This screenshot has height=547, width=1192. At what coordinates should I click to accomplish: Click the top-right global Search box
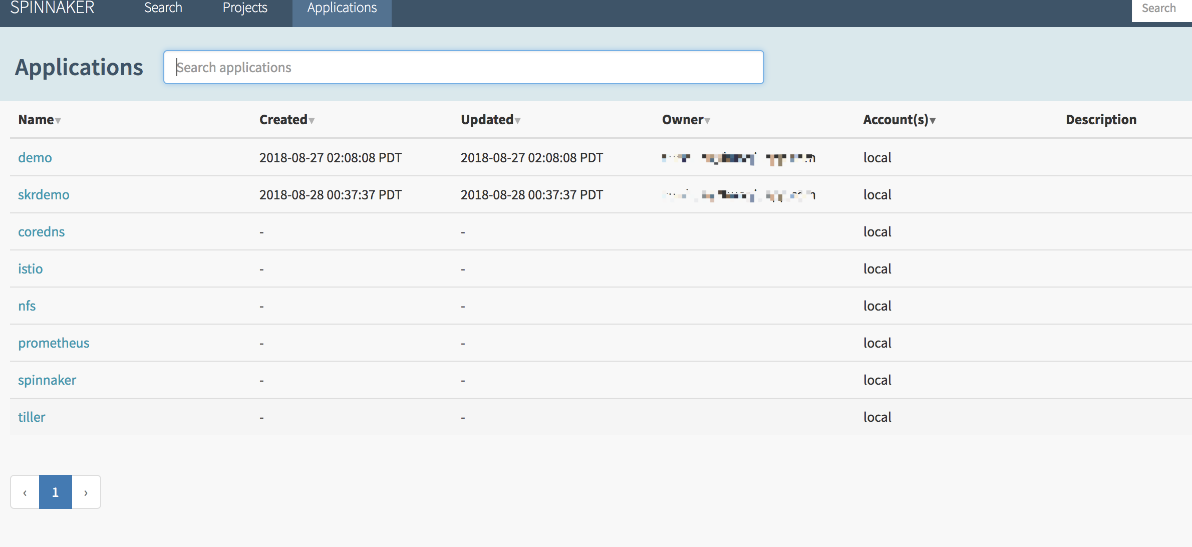click(x=1161, y=9)
